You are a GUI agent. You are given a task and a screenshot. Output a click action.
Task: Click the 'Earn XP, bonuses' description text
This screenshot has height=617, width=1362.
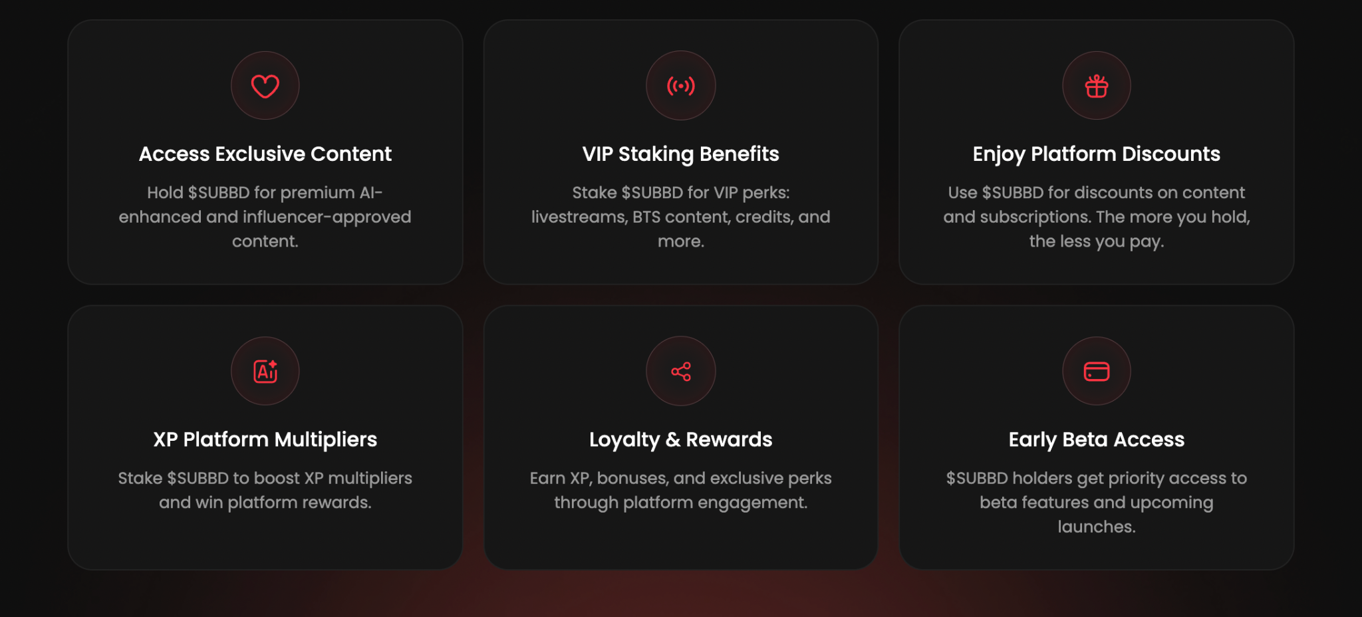[680, 490]
